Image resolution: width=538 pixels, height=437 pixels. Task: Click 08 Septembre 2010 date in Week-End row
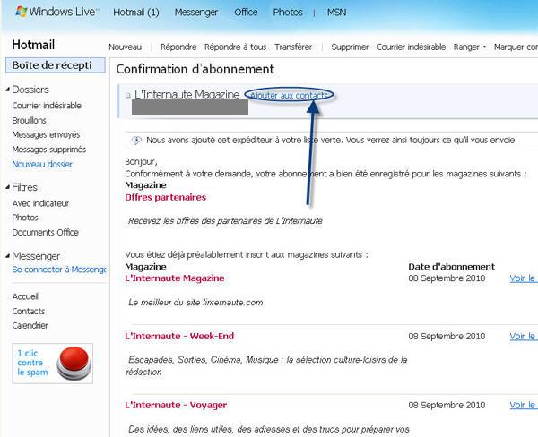click(447, 336)
